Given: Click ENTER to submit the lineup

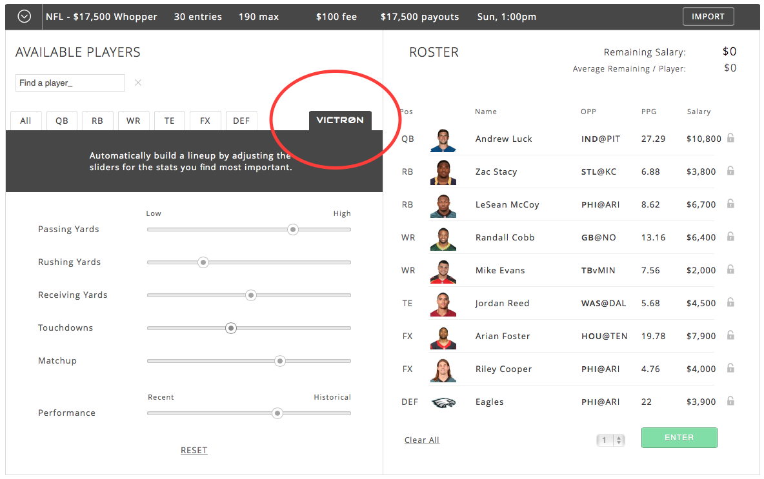Looking at the screenshot, I should pos(679,437).
